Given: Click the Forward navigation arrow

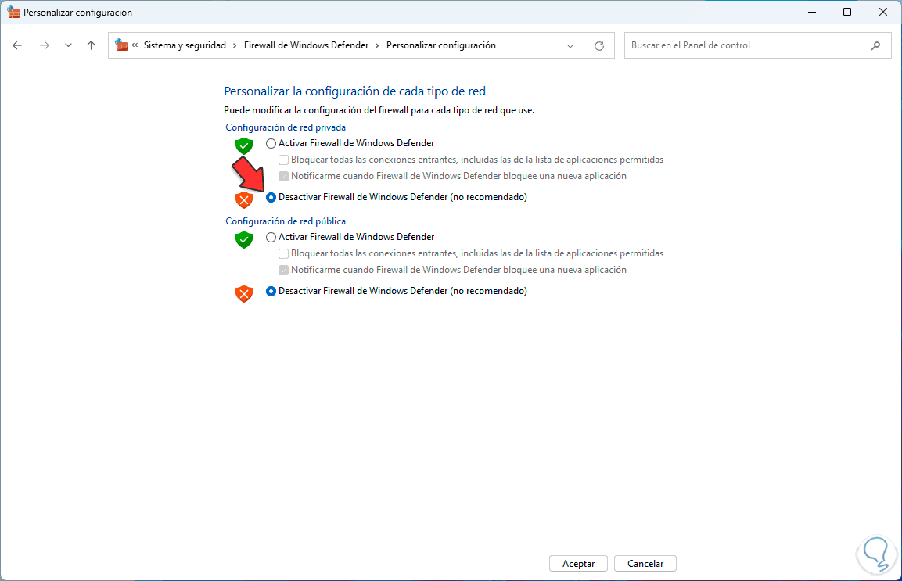Looking at the screenshot, I should (45, 45).
